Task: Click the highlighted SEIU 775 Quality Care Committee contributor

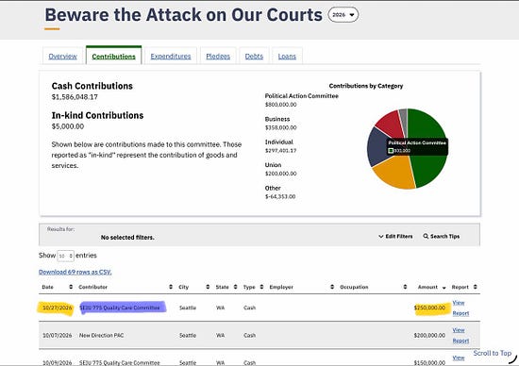Action: click(x=120, y=308)
